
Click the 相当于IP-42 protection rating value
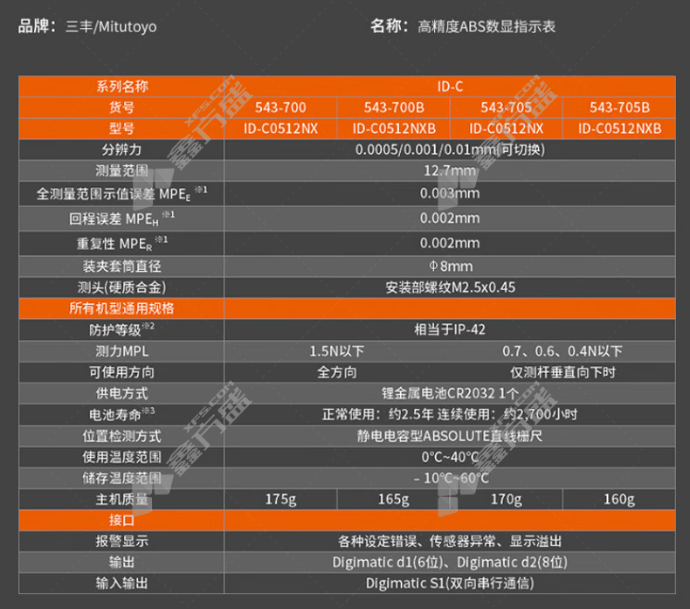450,329
